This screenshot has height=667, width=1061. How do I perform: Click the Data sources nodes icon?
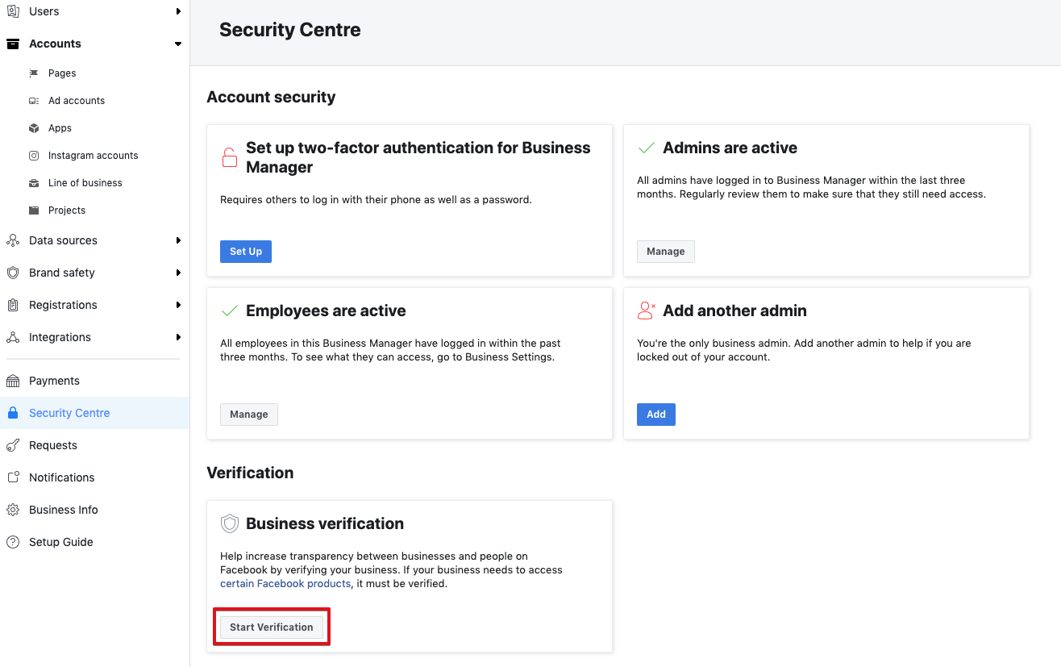click(13, 240)
